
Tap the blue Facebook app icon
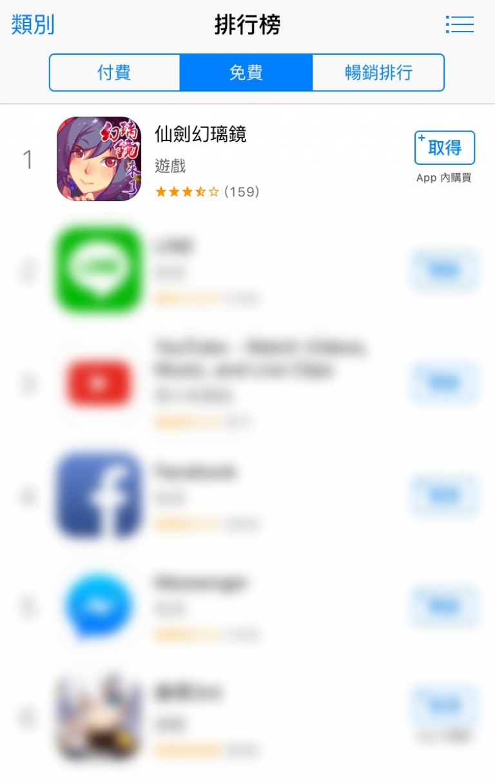click(99, 496)
